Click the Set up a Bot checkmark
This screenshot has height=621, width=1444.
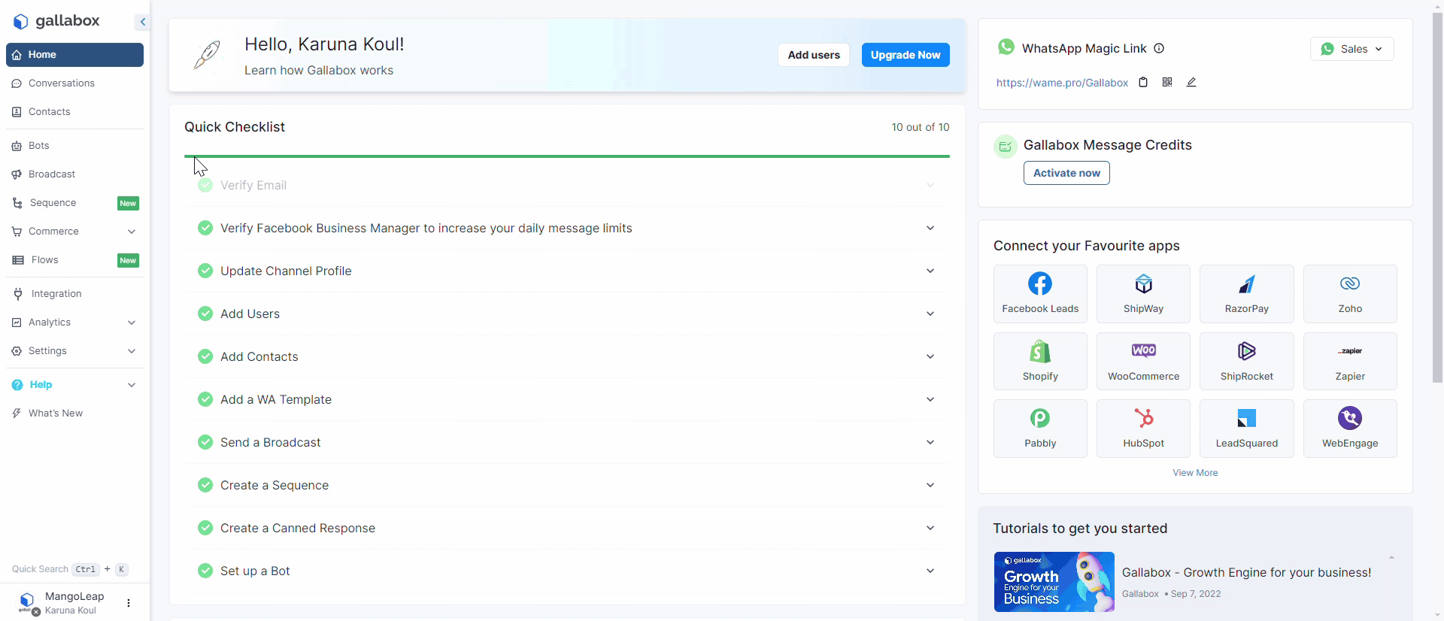point(205,571)
